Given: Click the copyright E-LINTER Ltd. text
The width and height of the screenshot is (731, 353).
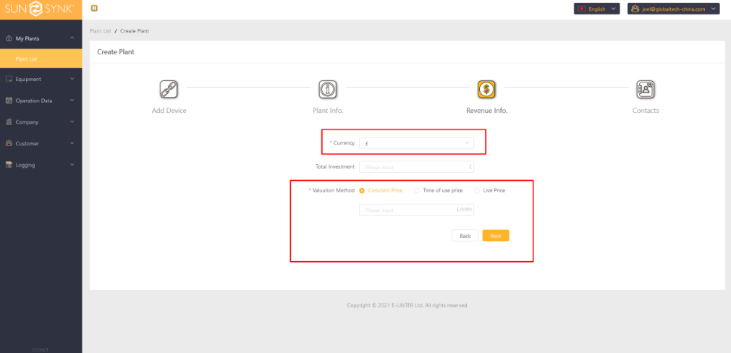Looking at the screenshot, I should pyautogui.click(x=407, y=305).
